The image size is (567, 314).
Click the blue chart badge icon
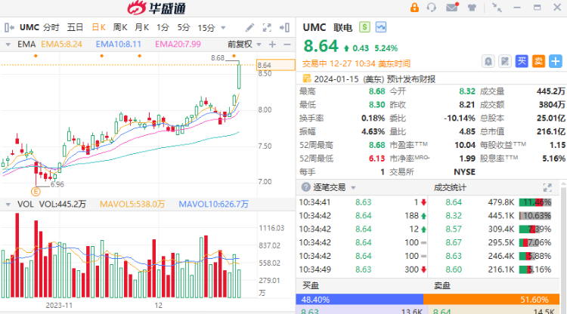point(381,27)
